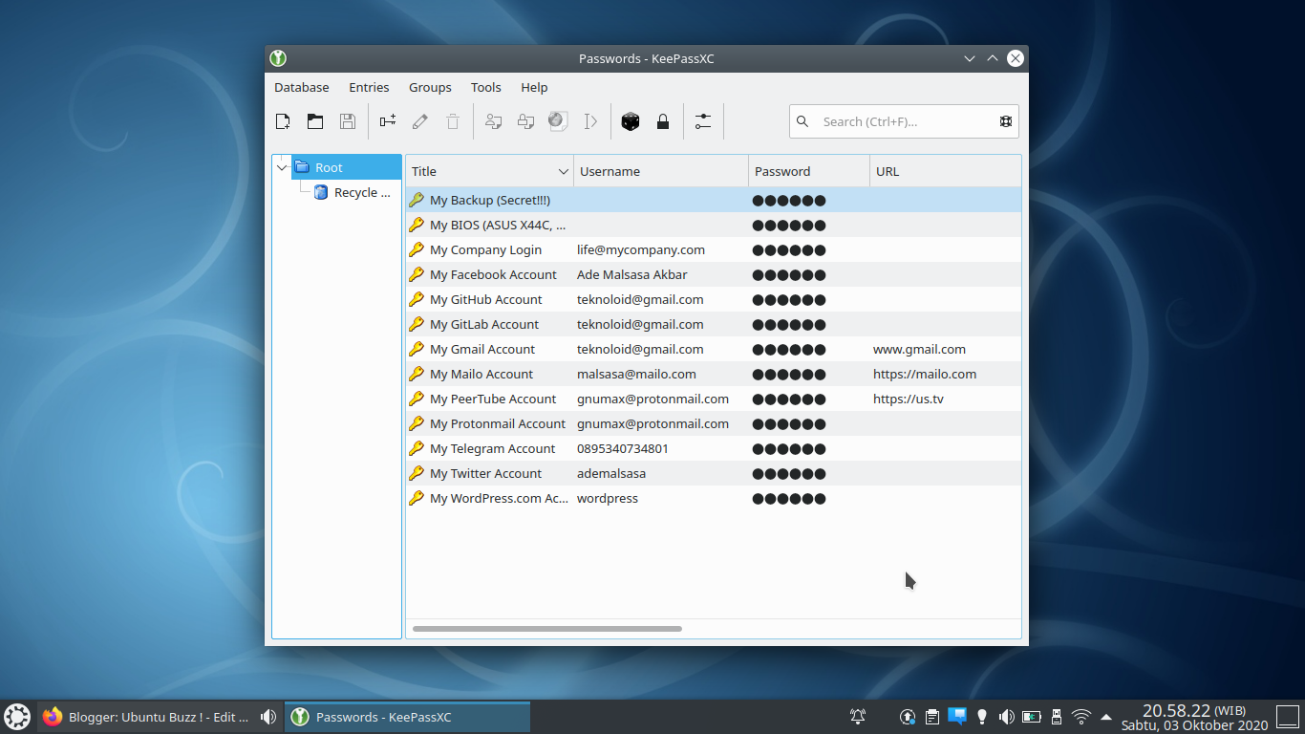The width and height of the screenshot is (1305, 734).
Task: Open application settings via the sliders icon
Action: pyautogui.click(x=703, y=121)
